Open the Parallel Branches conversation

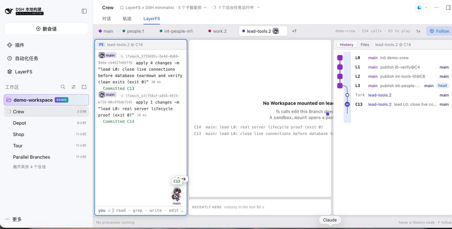[x=46, y=157]
